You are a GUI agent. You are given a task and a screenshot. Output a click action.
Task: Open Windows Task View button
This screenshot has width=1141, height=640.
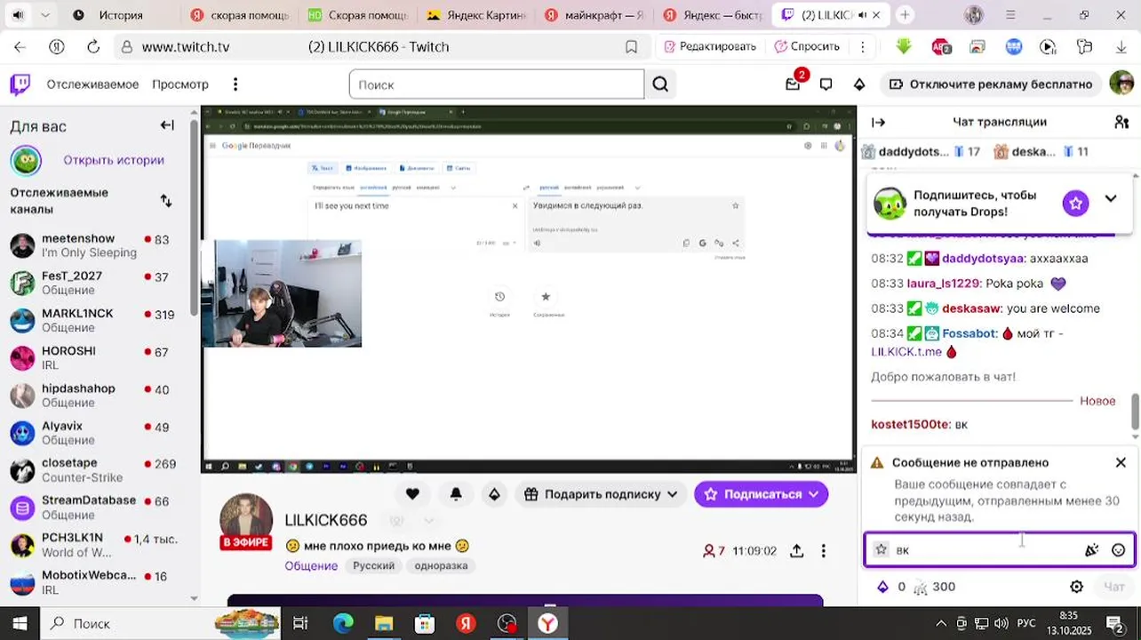tap(300, 623)
